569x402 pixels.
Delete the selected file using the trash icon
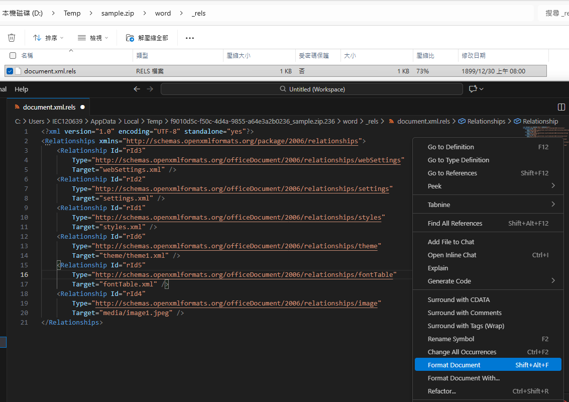coord(12,37)
